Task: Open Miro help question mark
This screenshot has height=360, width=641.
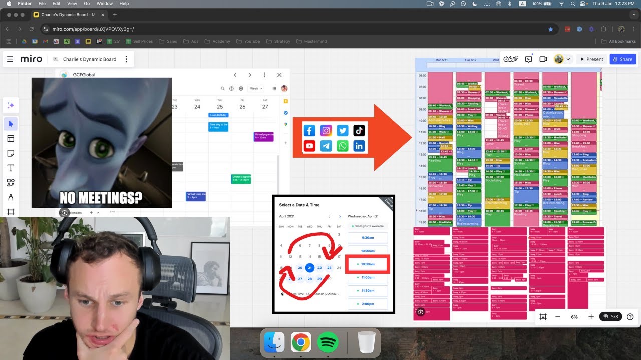Action: 630,317
